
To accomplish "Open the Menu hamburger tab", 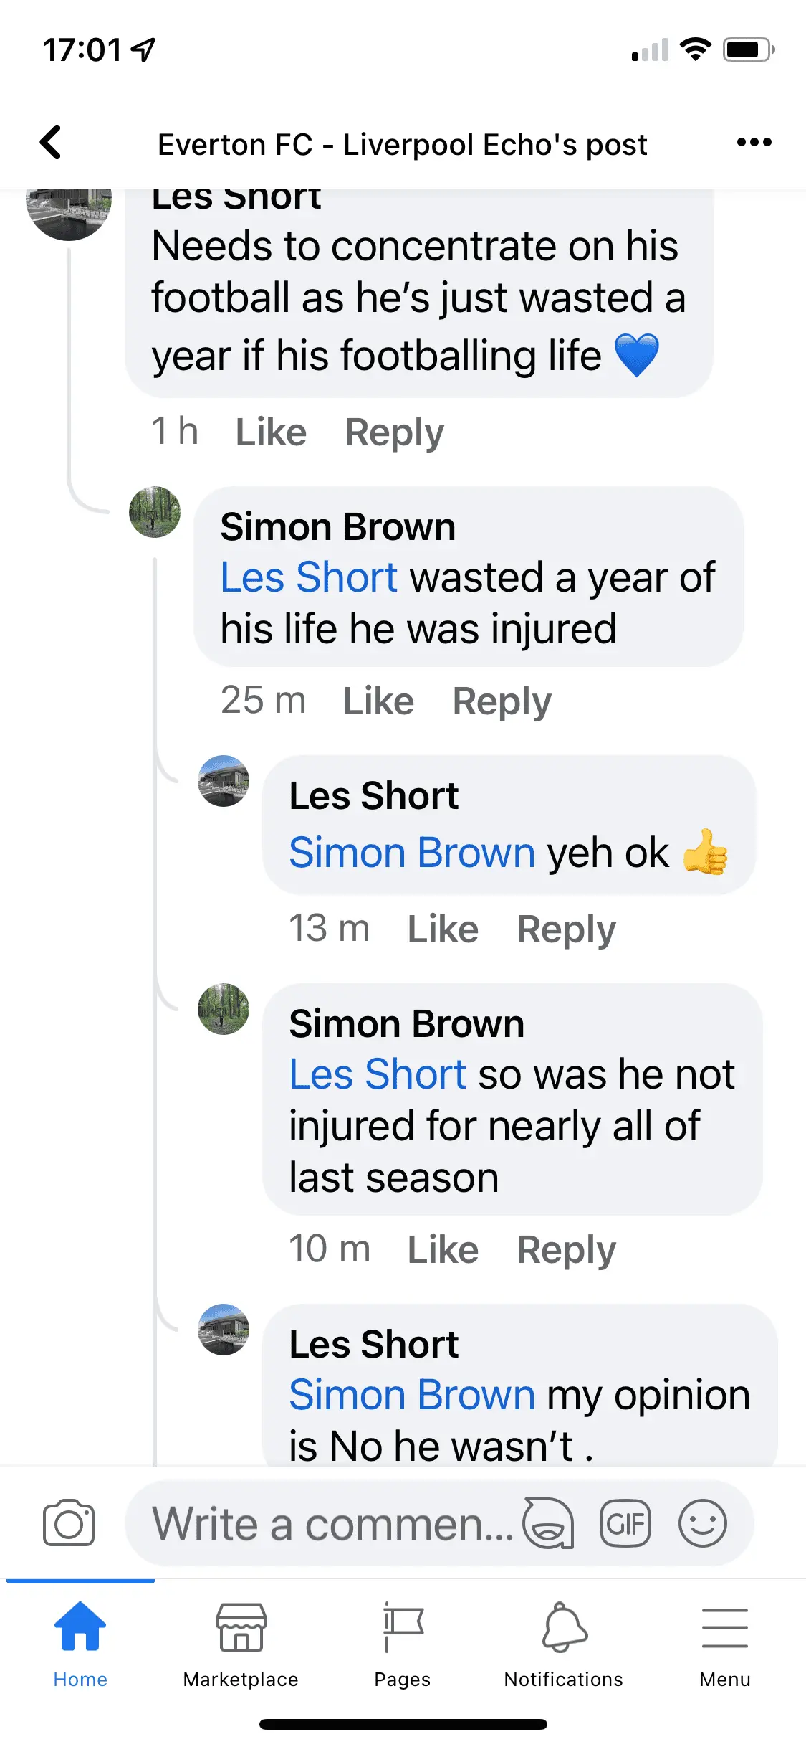I will click(x=725, y=1644).
